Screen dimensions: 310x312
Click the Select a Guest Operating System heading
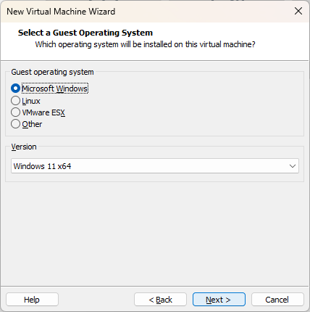click(85, 33)
